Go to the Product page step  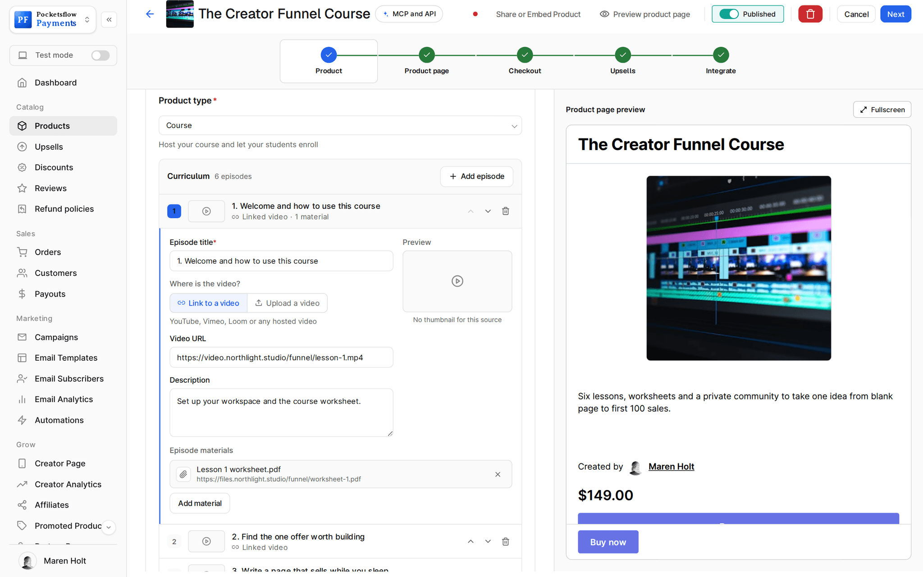[426, 61]
